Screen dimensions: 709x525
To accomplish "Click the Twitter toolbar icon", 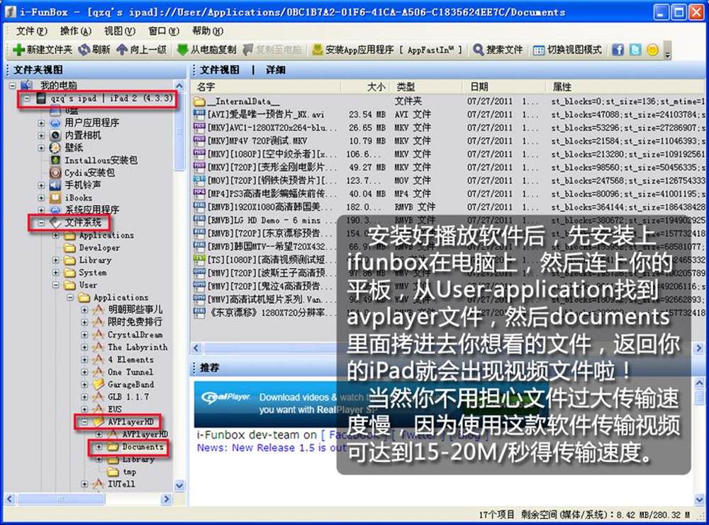I will click(635, 50).
